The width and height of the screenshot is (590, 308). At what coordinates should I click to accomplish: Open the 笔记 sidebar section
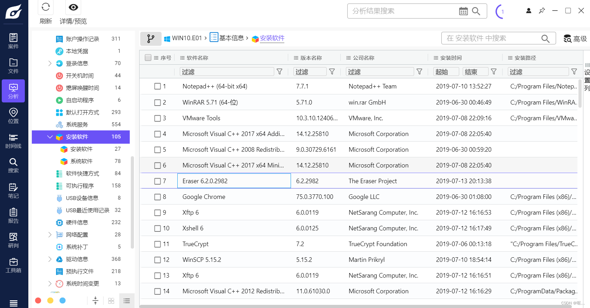[x=13, y=191]
